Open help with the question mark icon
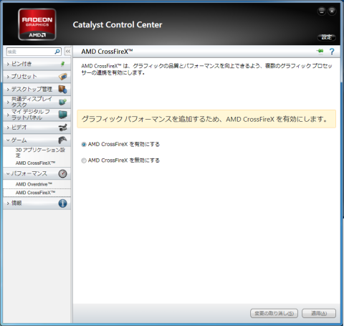Image resolution: width=344 pixels, height=326 pixels. (332, 52)
